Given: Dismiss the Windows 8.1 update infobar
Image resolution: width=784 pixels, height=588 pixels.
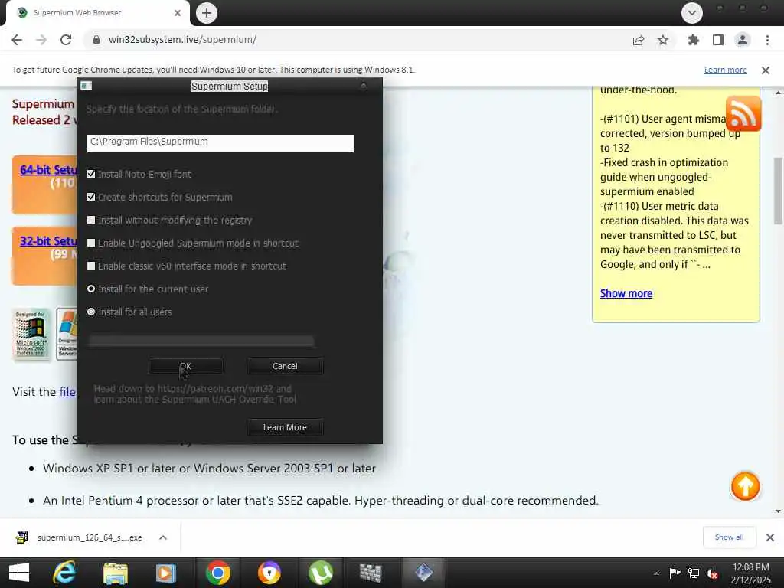Looking at the screenshot, I should point(766,70).
